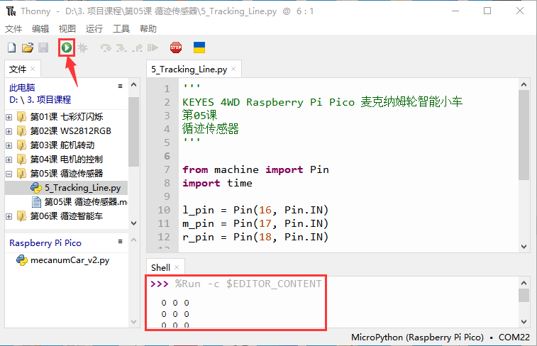Open the 编辑 menu

(40, 29)
